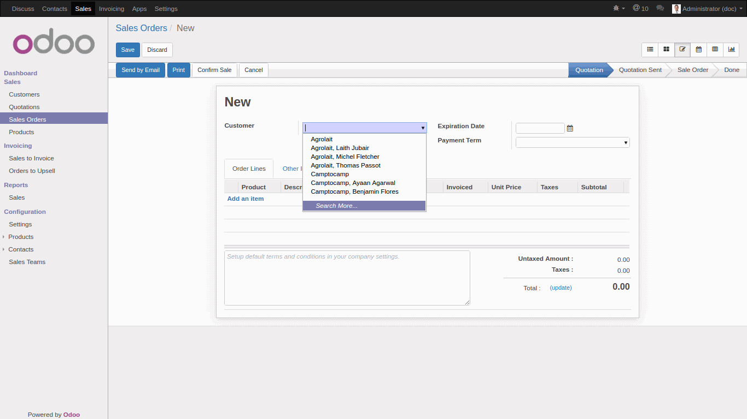The image size is (747, 419).
Task: Open Sales to Invoice
Action: coord(31,158)
